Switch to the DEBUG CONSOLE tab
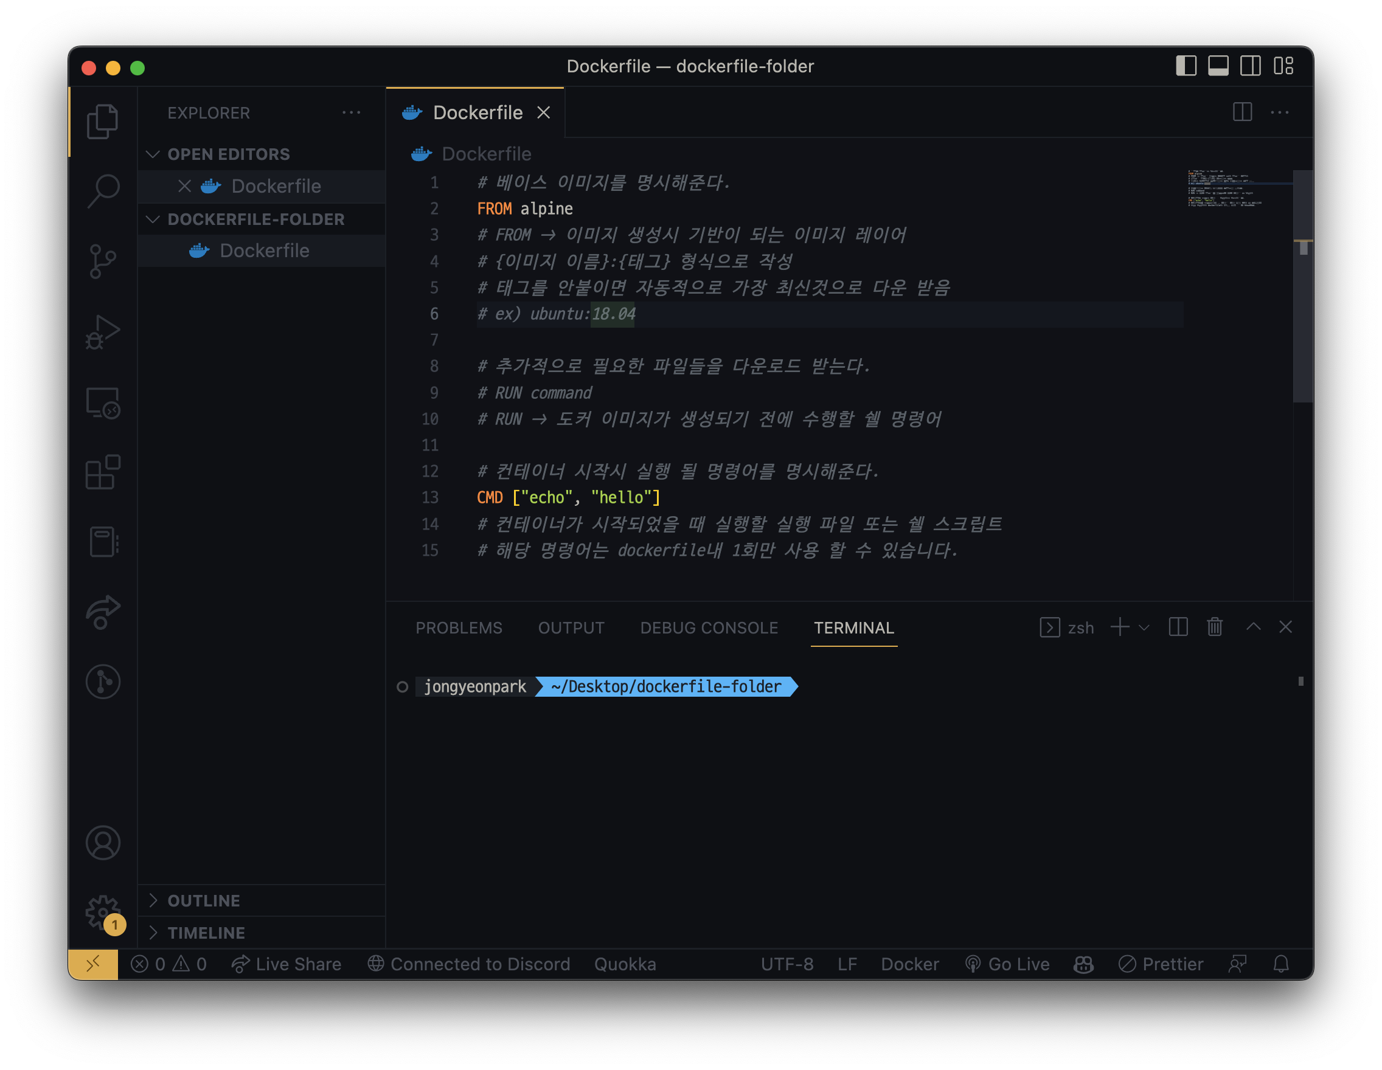This screenshot has height=1070, width=1382. pyautogui.click(x=709, y=628)
